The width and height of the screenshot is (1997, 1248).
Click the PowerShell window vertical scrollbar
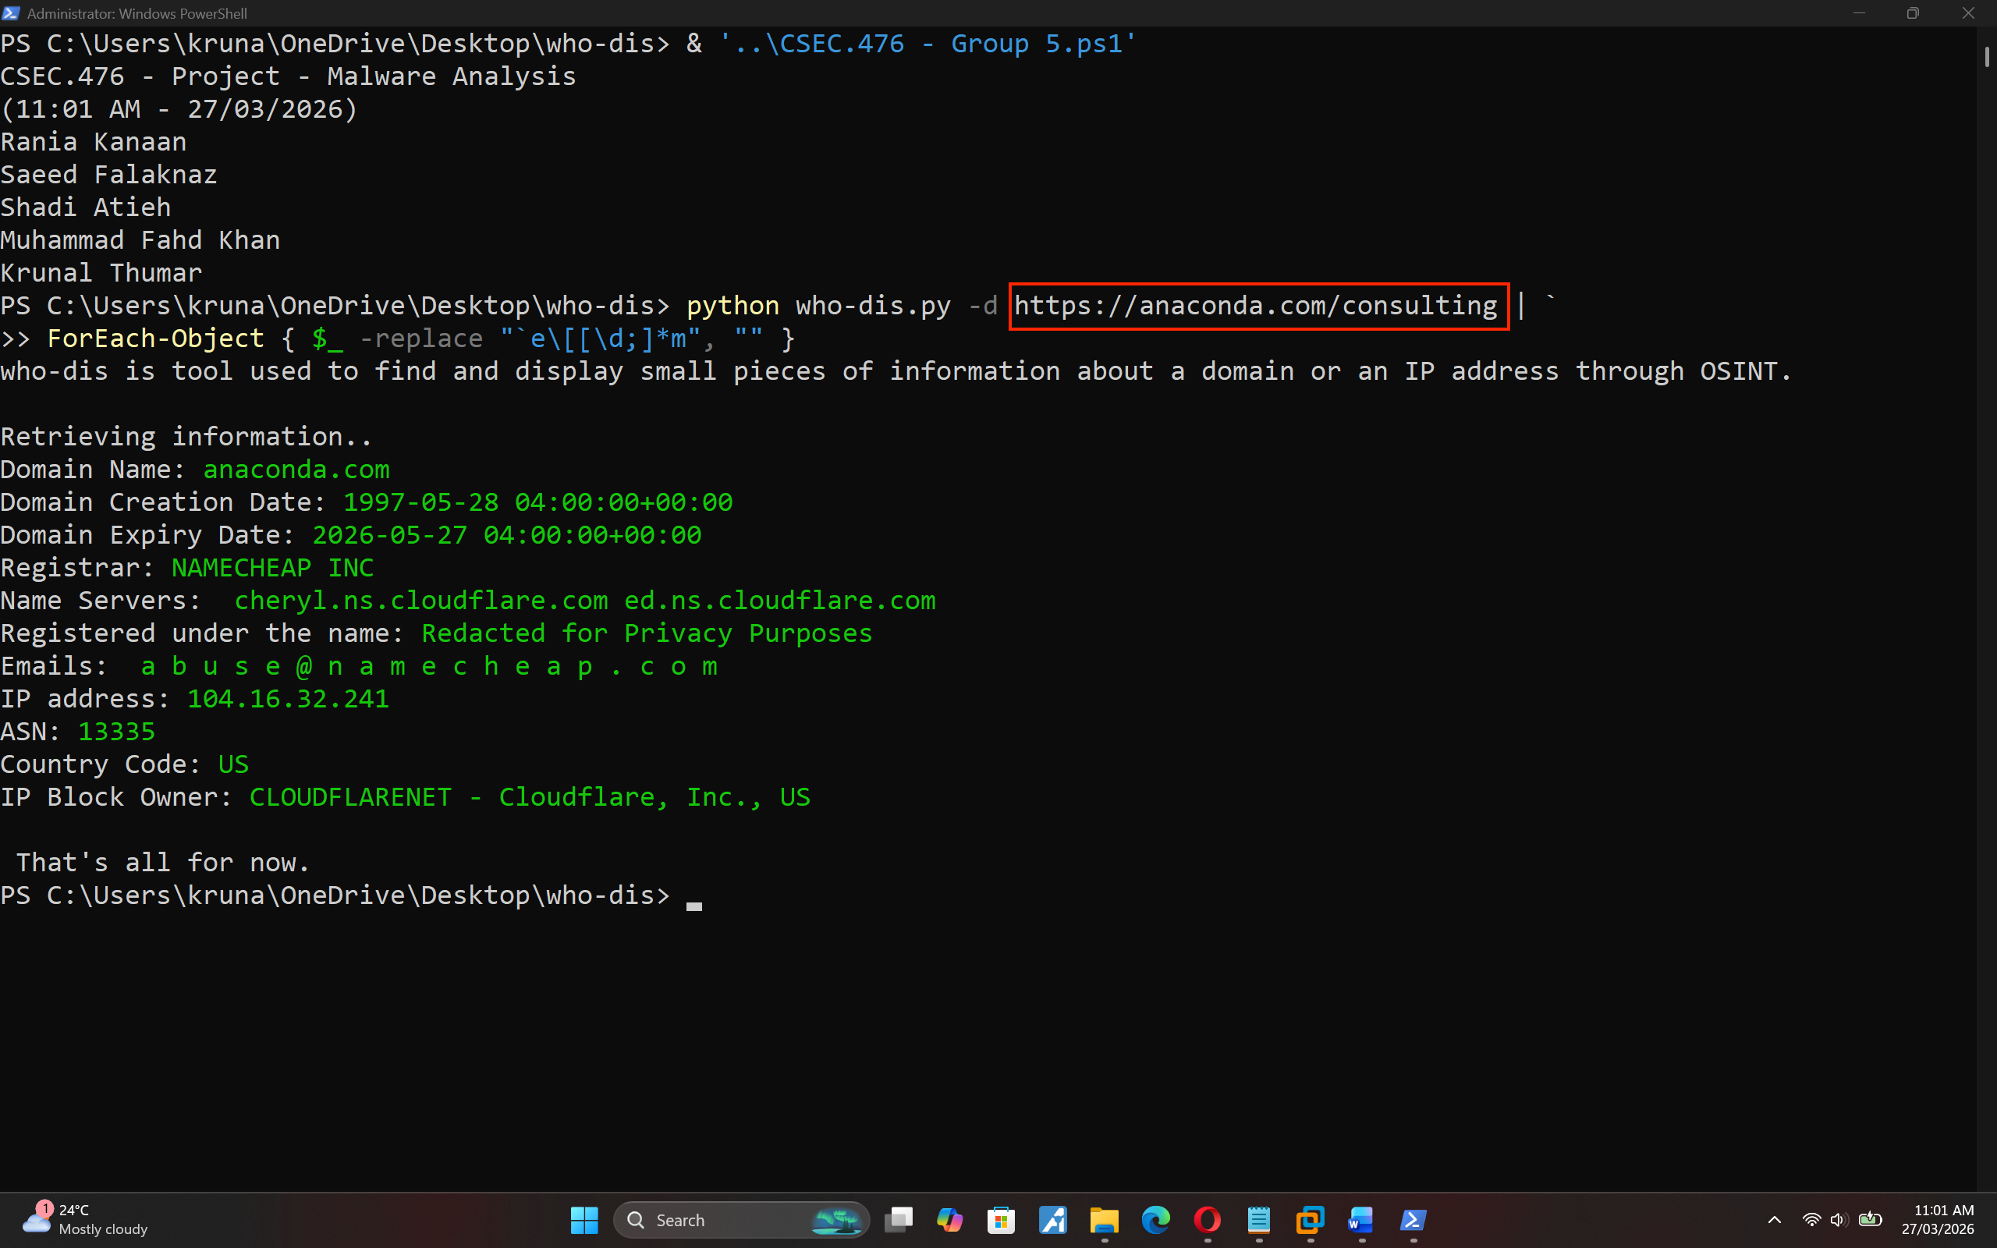click(1986, 58)
